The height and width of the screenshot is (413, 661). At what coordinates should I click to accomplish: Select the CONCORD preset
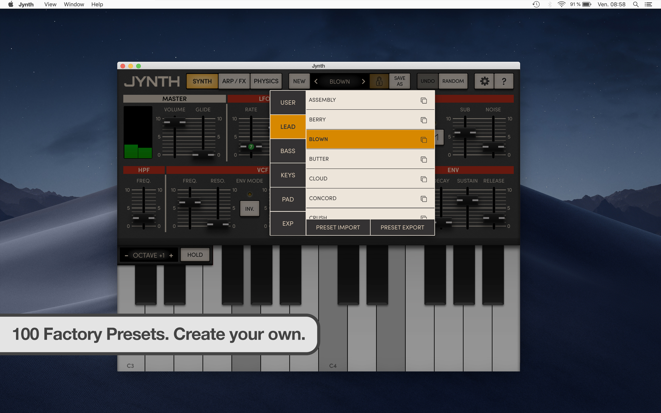click(370, 198)
